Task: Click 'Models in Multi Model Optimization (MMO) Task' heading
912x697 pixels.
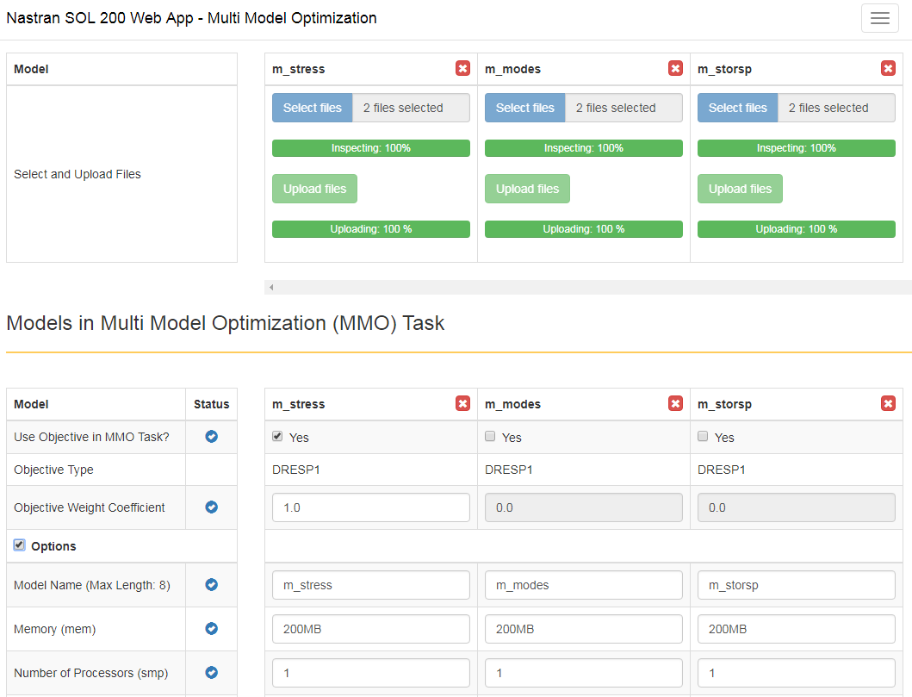Action: click(x=225, y=323)
